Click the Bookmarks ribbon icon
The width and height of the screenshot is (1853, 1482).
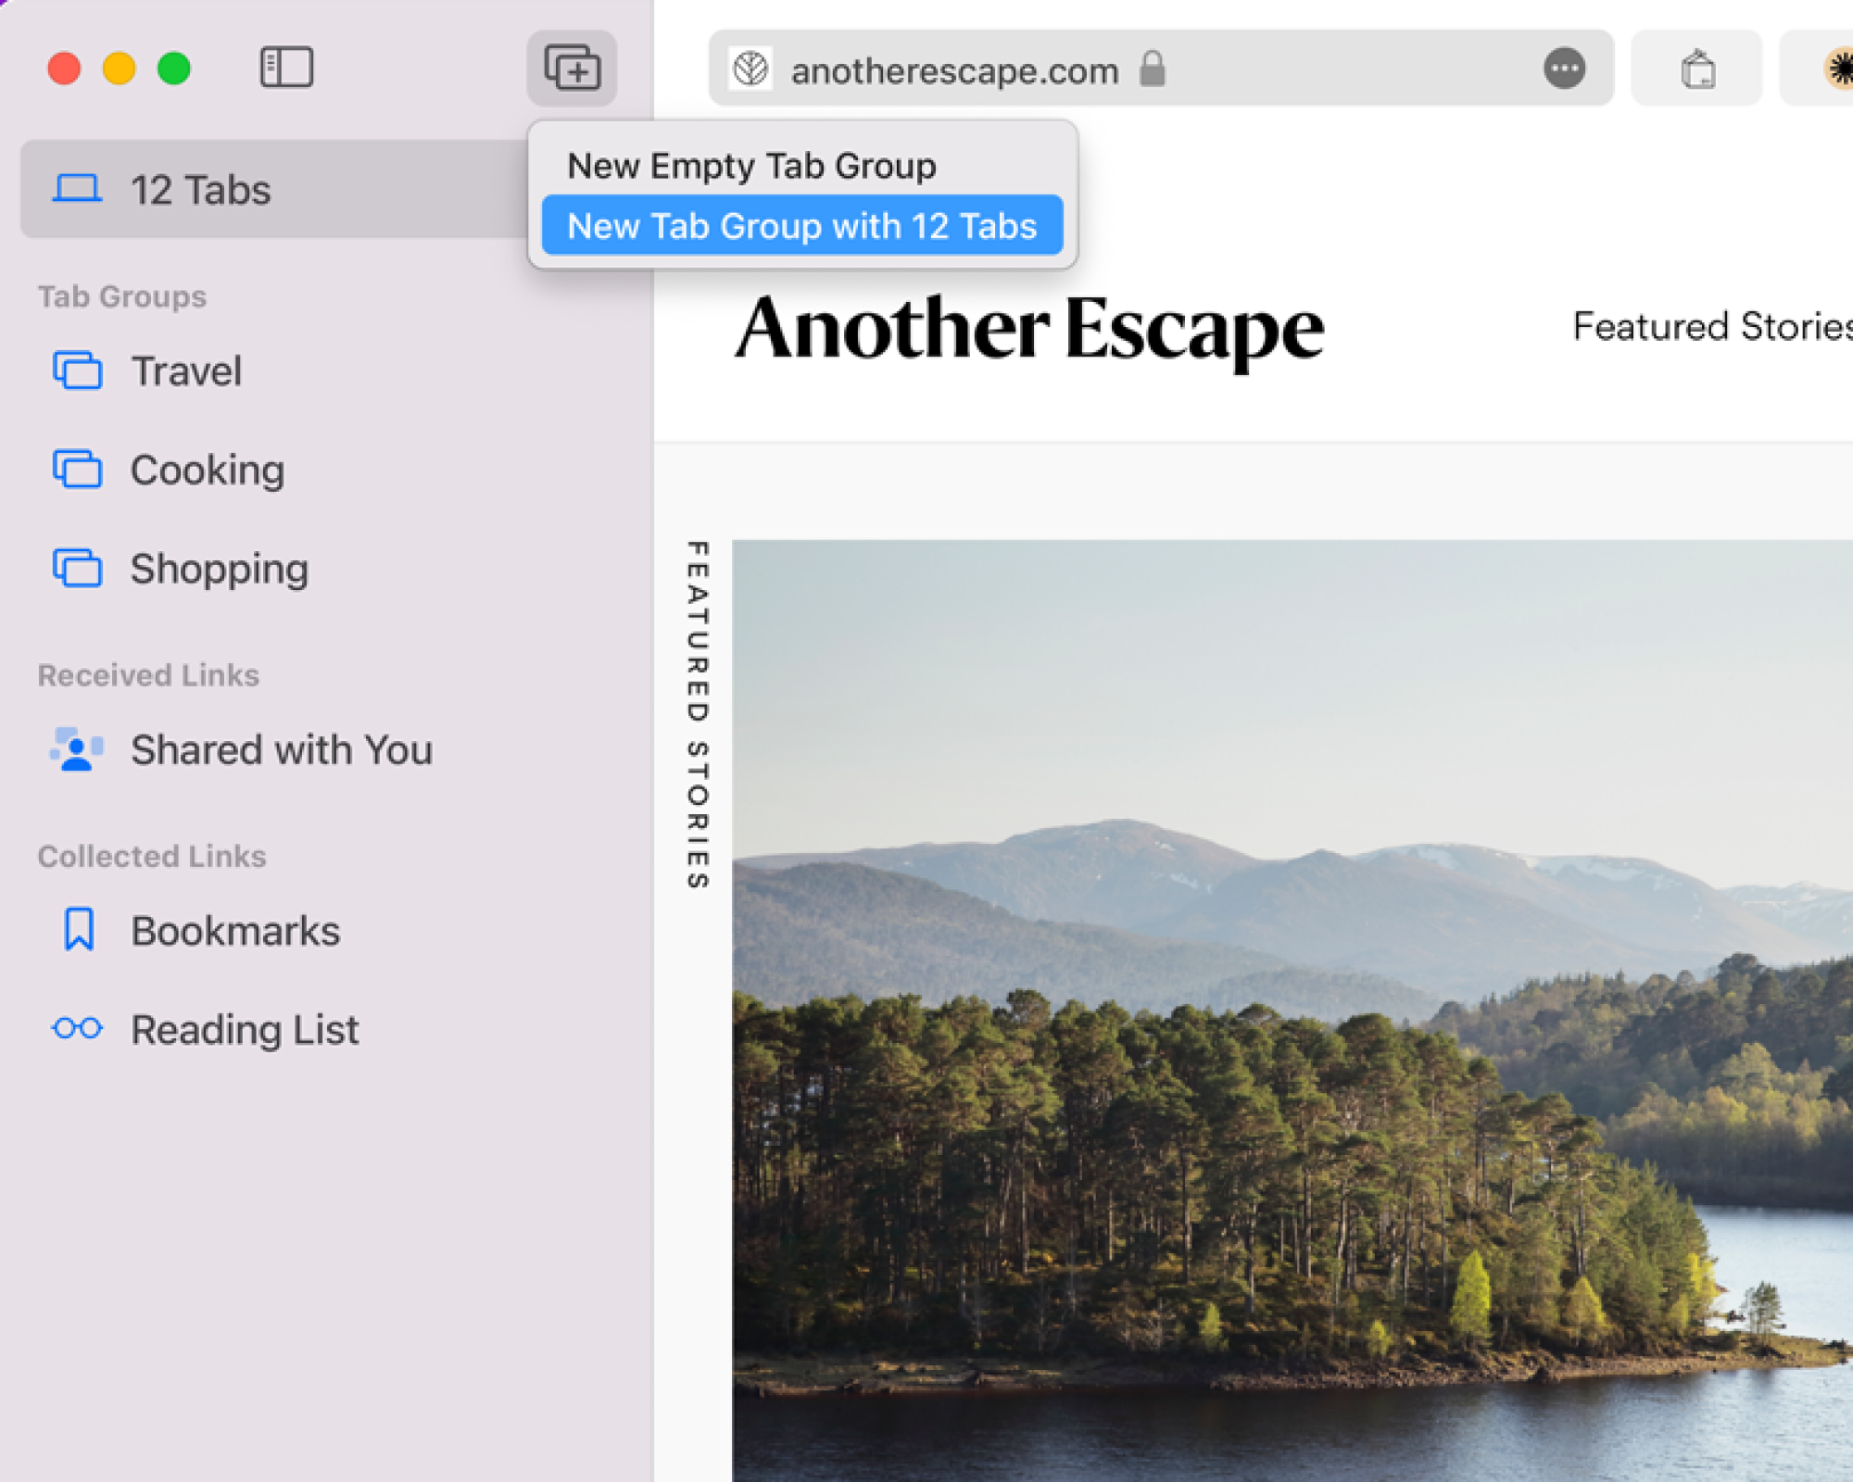[79, 929]
